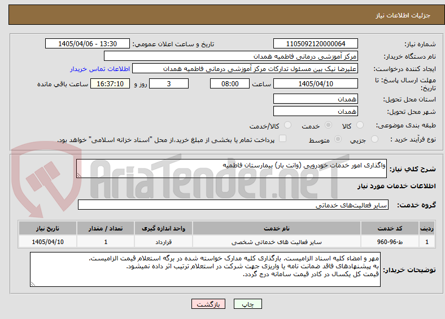Click the cell سایر فعالیت های خدماتی شخصی
Screen dimensions: 445x319
277,242
